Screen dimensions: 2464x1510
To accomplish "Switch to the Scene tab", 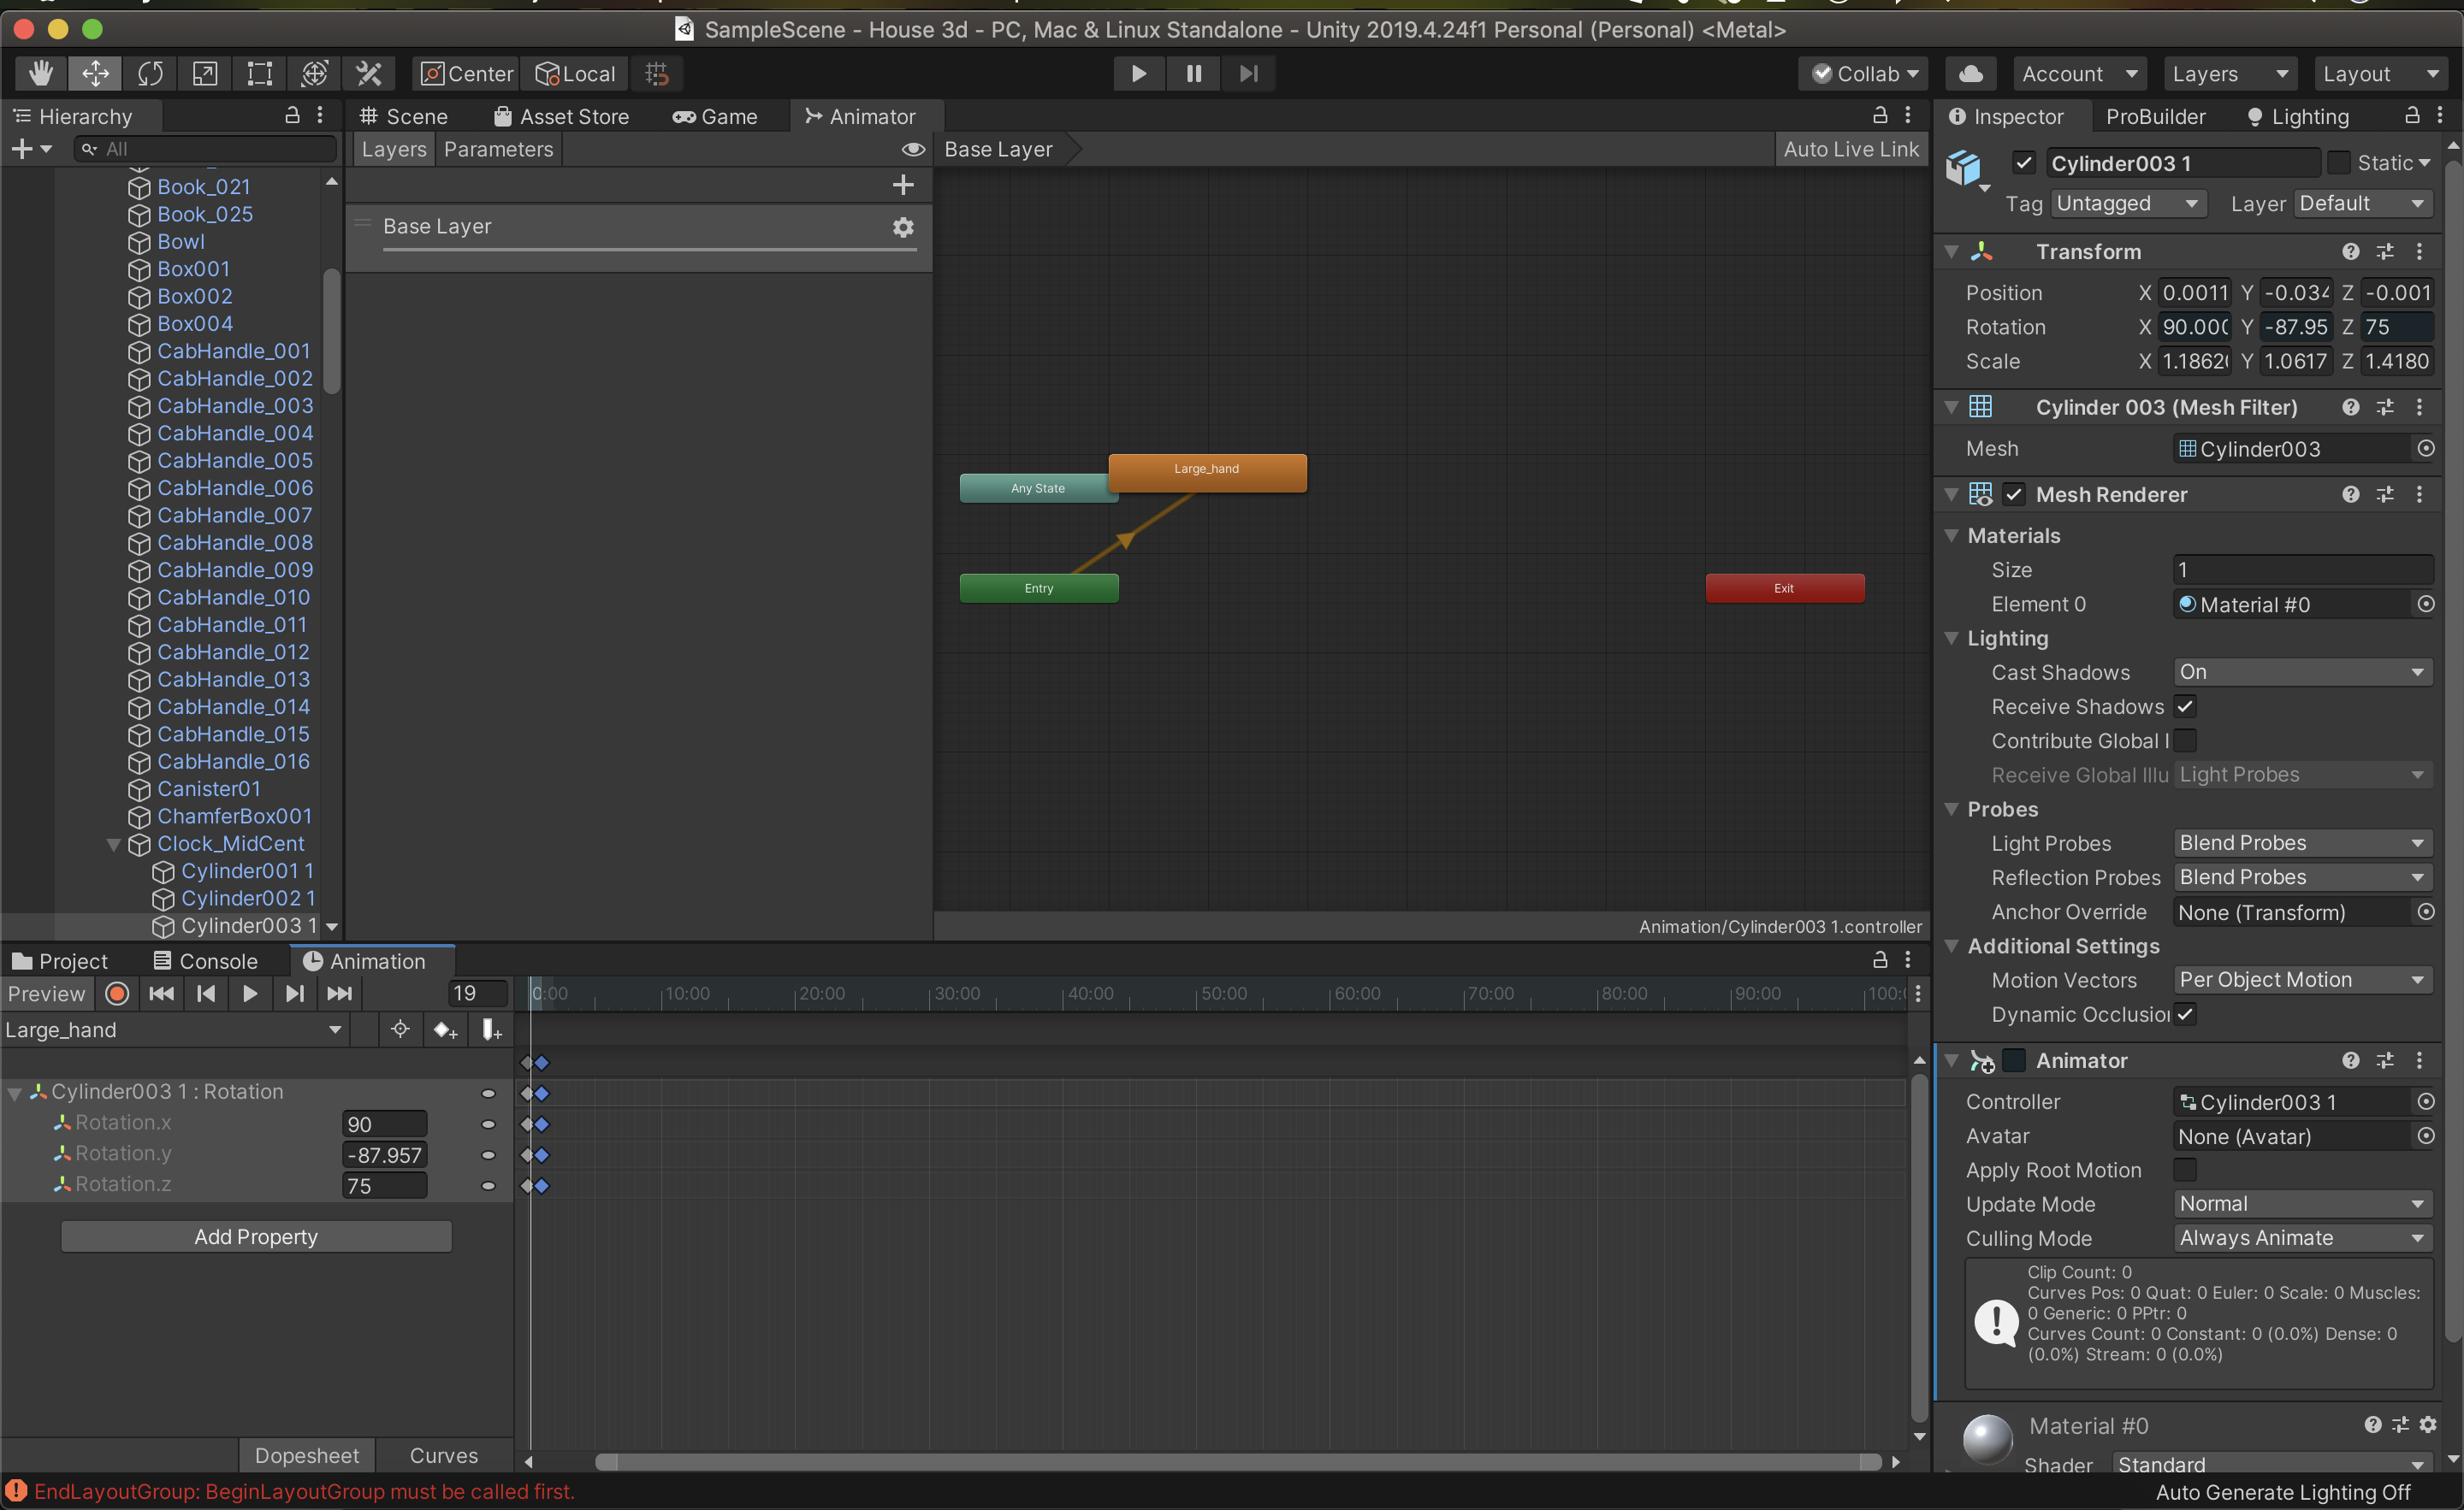I will coord(404,116).
